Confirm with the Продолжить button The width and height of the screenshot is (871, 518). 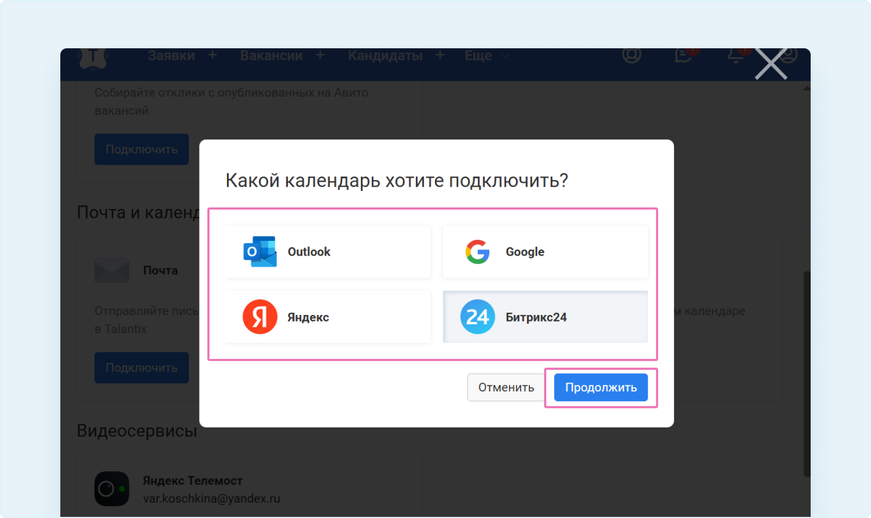pos(601,387)
